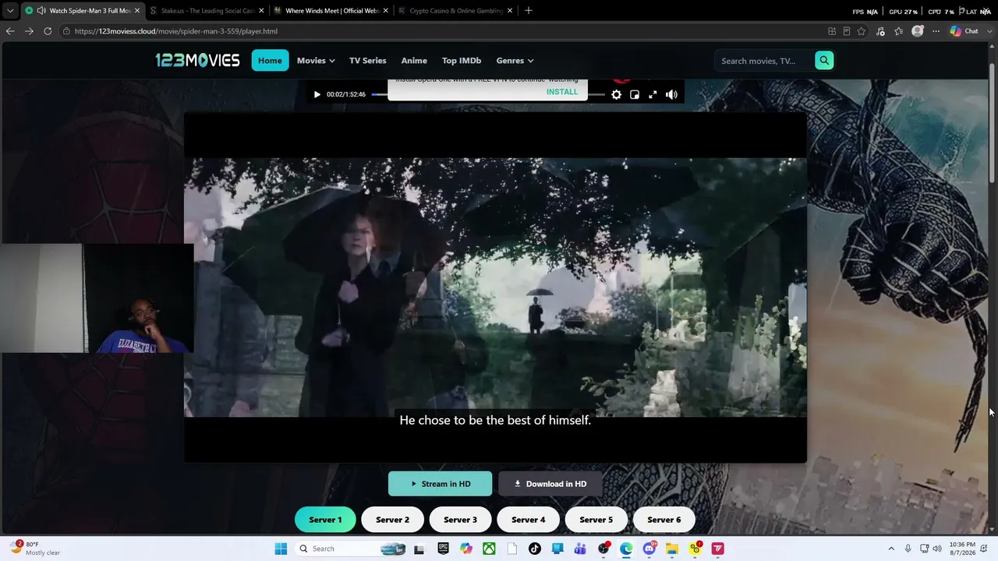This screenshot has width=998, height=561.
Task: Expand the Movies dropdown menu
Action: click(316, 60)
